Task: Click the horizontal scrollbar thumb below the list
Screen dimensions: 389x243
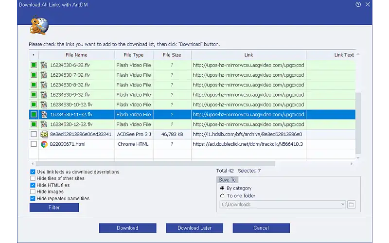Action: [155, 164]
